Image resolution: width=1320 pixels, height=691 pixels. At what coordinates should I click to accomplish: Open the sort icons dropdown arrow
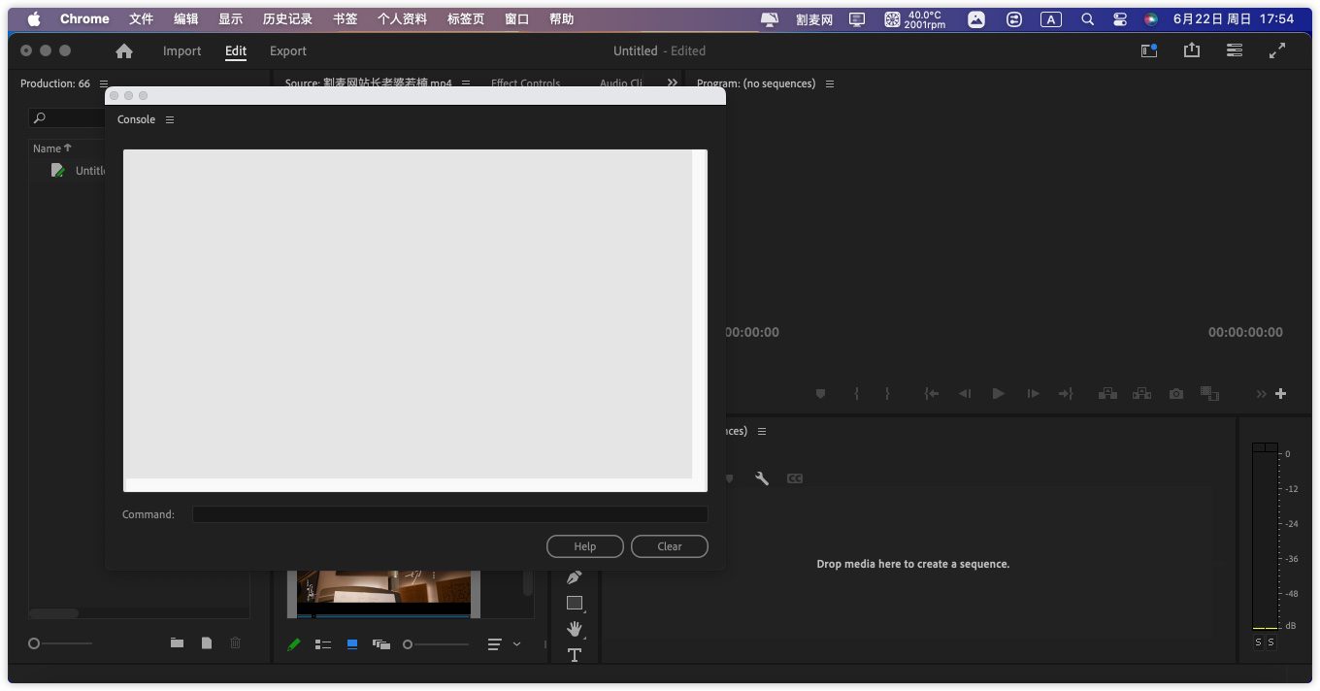516,643
